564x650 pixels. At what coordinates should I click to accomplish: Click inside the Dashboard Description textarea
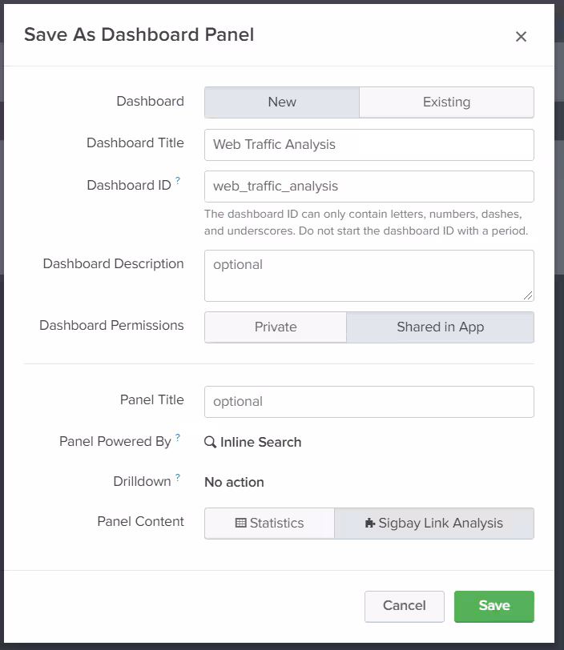369,275
